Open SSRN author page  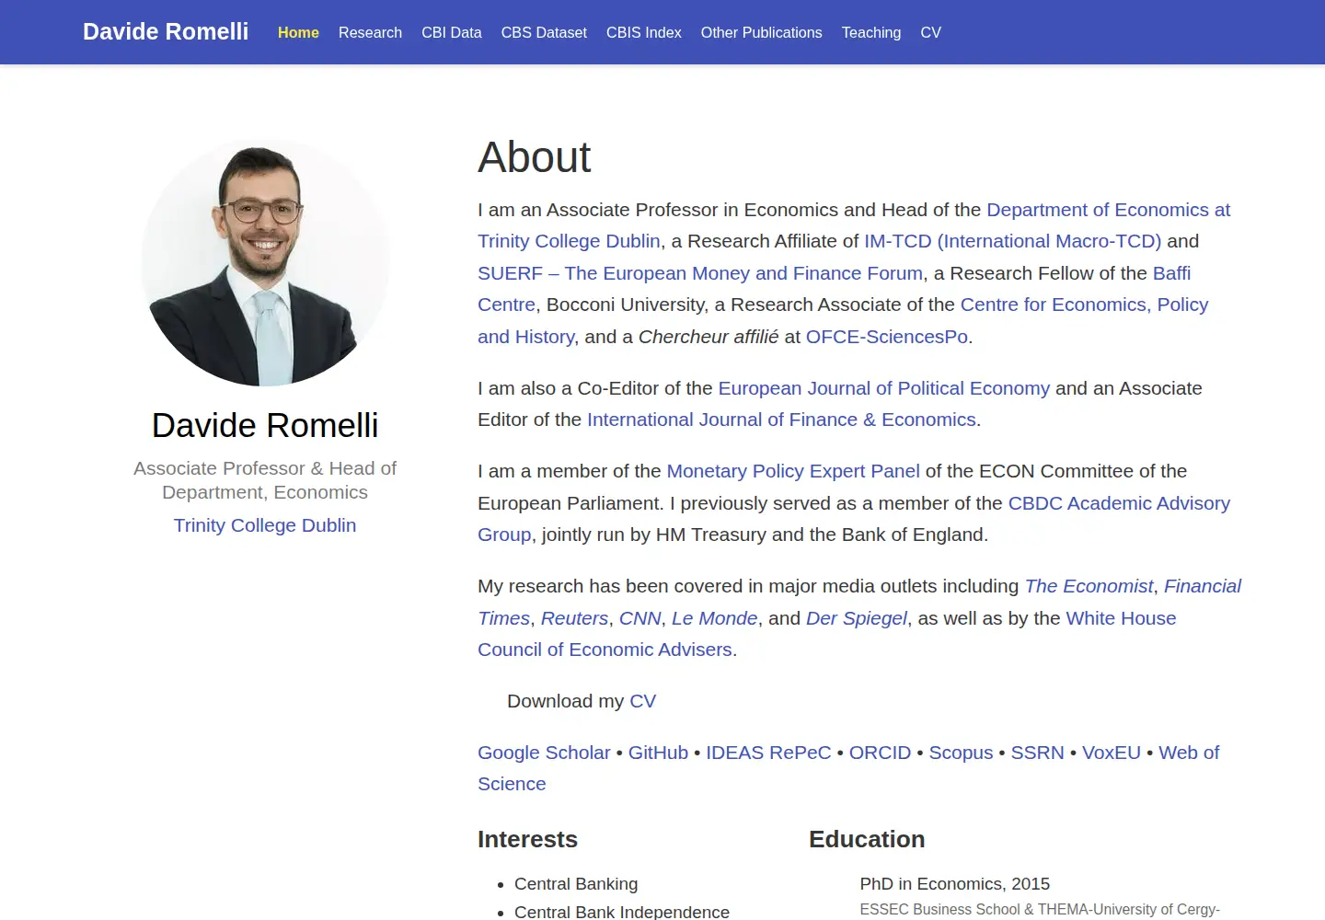[1037, 753]
